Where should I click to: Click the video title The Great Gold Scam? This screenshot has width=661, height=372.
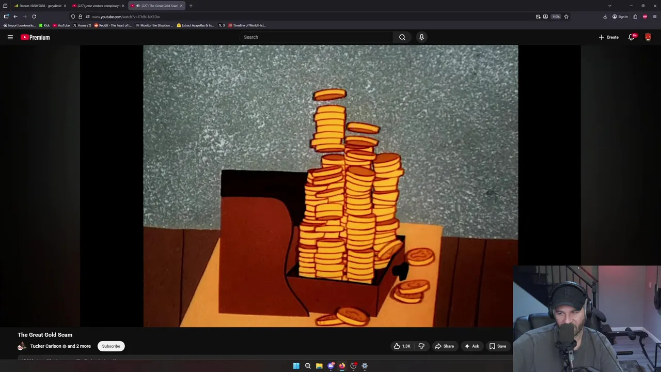(x=45, y=335)
